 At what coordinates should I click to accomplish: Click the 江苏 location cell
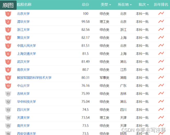tap(123, 70)
